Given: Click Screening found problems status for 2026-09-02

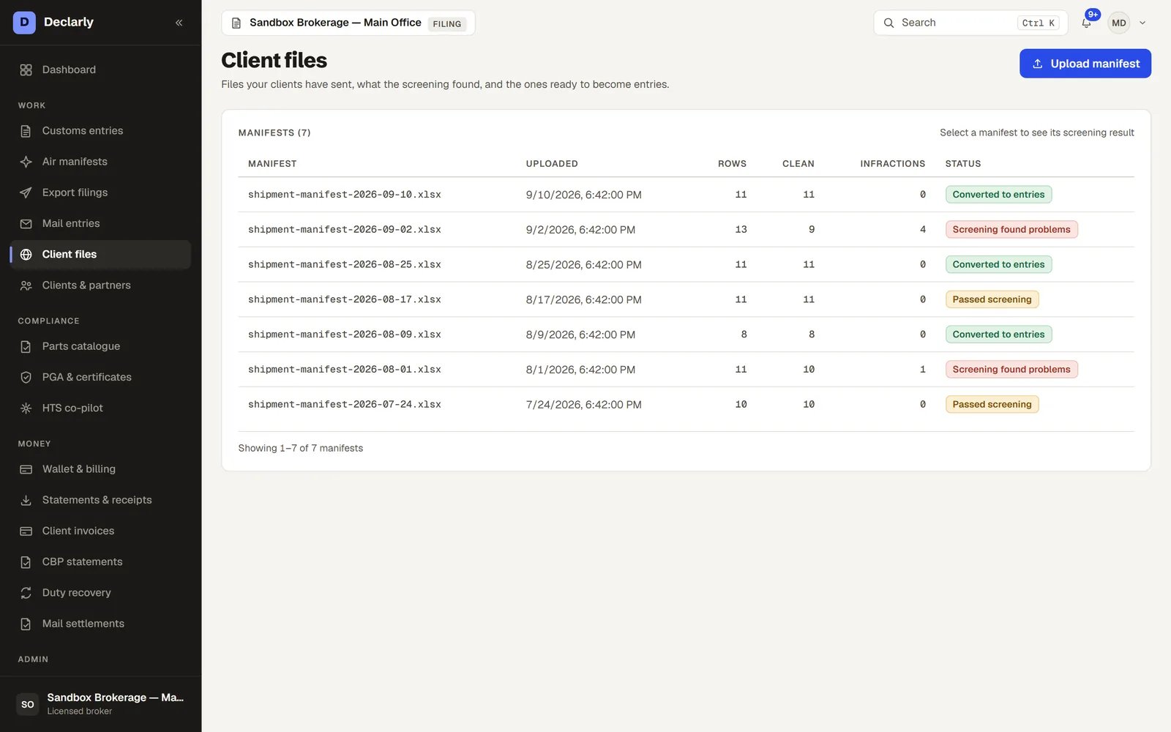Looking at the screenshot, I should point(1011,230).
